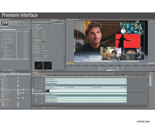Click the New Bin folder icon in the Project panel
Image resolution: width=155 pixels, height=124 pixels.
(x=8, y=70)
